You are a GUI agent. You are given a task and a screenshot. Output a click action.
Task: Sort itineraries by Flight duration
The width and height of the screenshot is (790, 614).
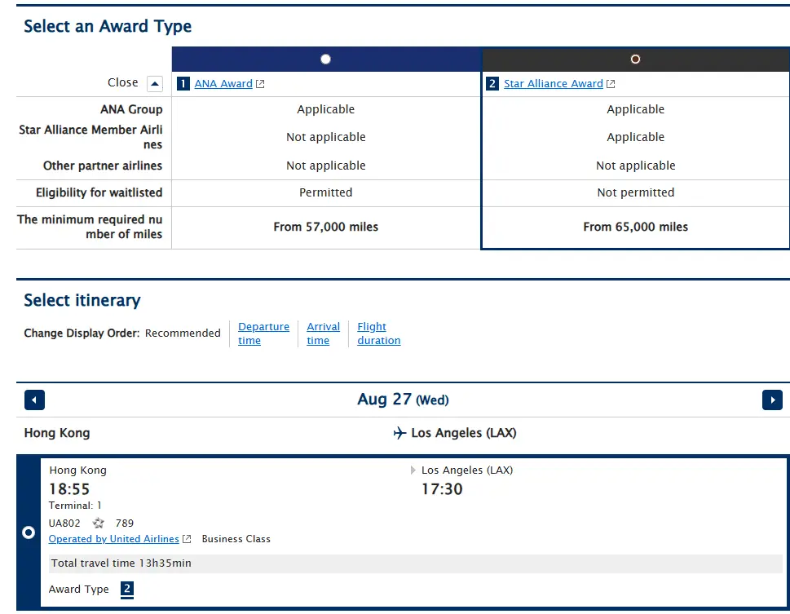tap(379, 334)
